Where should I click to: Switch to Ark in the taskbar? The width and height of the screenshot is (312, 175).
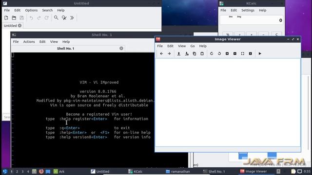click(59, 172)
